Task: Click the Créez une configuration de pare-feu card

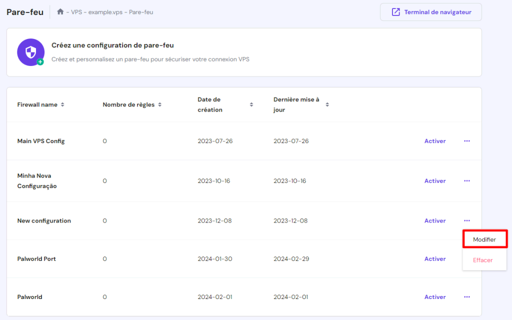Action: point(244,52)
